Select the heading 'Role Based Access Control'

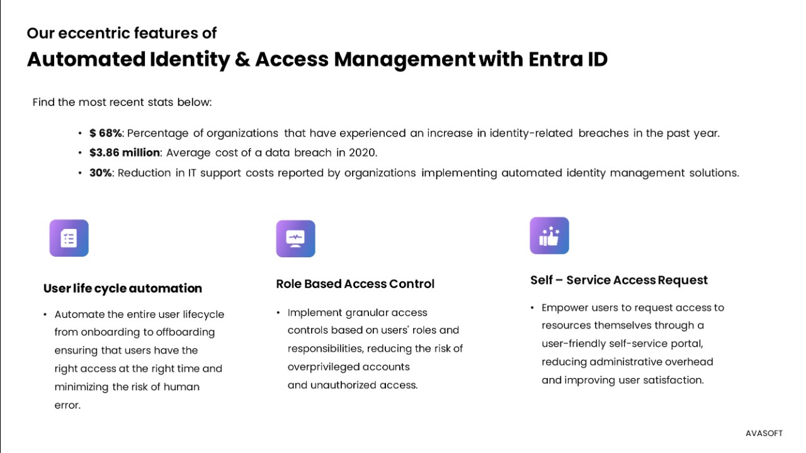click(355, 284)
